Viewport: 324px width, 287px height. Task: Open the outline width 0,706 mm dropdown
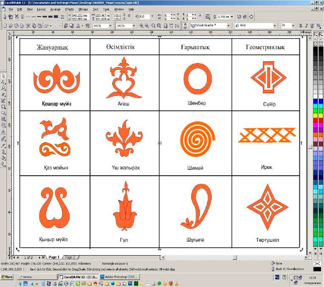coord(232,17)
